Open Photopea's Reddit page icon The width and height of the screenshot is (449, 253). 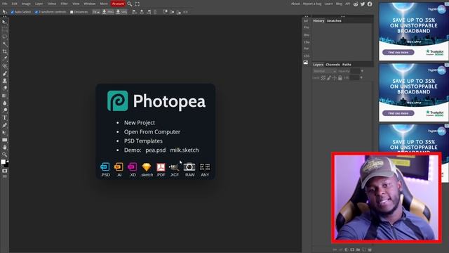[x=356, y=4]
